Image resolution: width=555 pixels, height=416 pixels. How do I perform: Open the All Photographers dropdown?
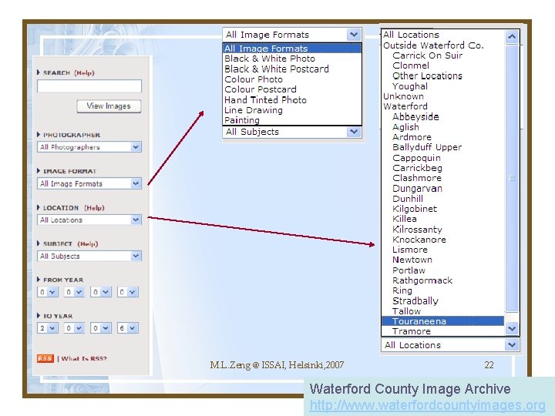point(89,147)
